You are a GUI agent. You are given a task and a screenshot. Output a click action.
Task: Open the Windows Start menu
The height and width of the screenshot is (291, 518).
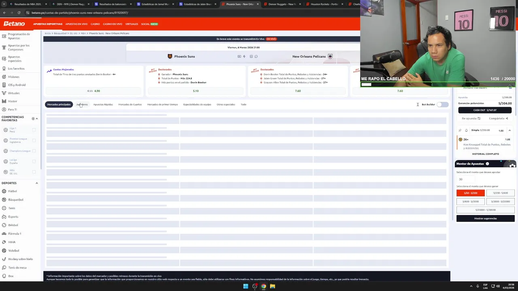(245, 286)
